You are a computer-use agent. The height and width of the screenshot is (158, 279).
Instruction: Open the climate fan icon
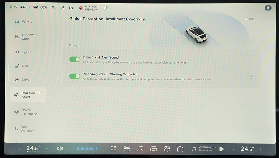click(x=167, y=149)
